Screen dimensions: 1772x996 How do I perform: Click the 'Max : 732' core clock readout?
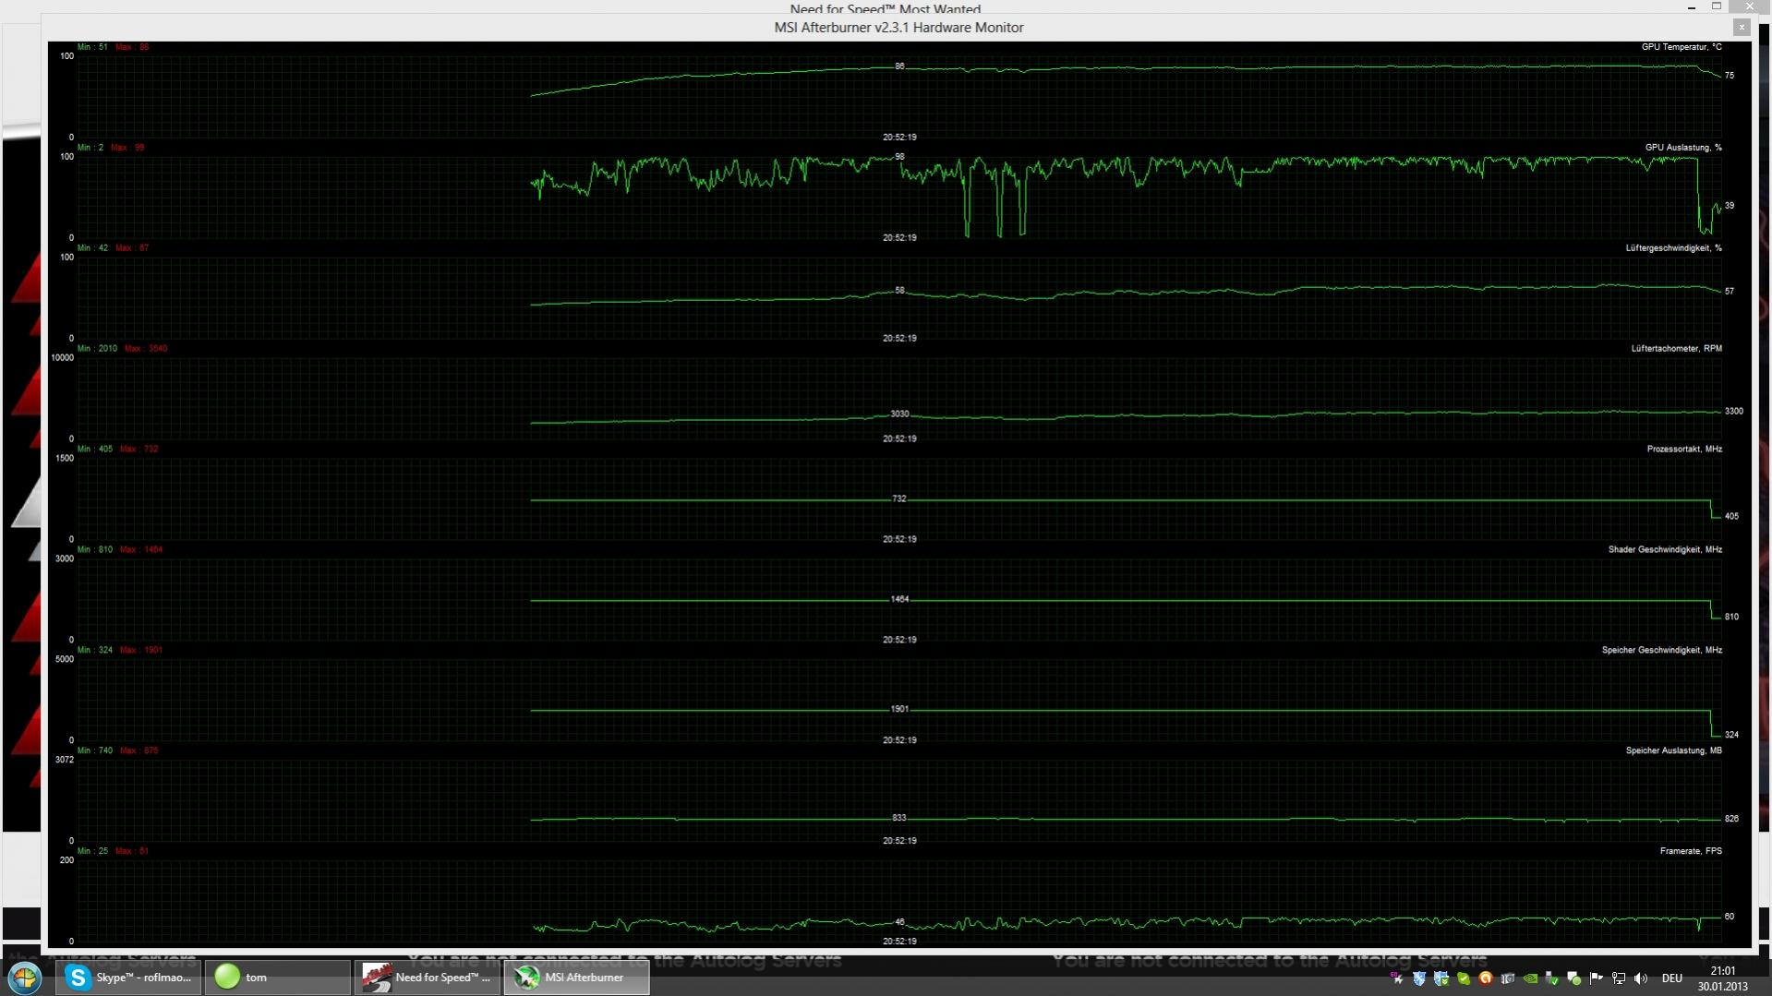pyautogui.click(x=139, y=450)
